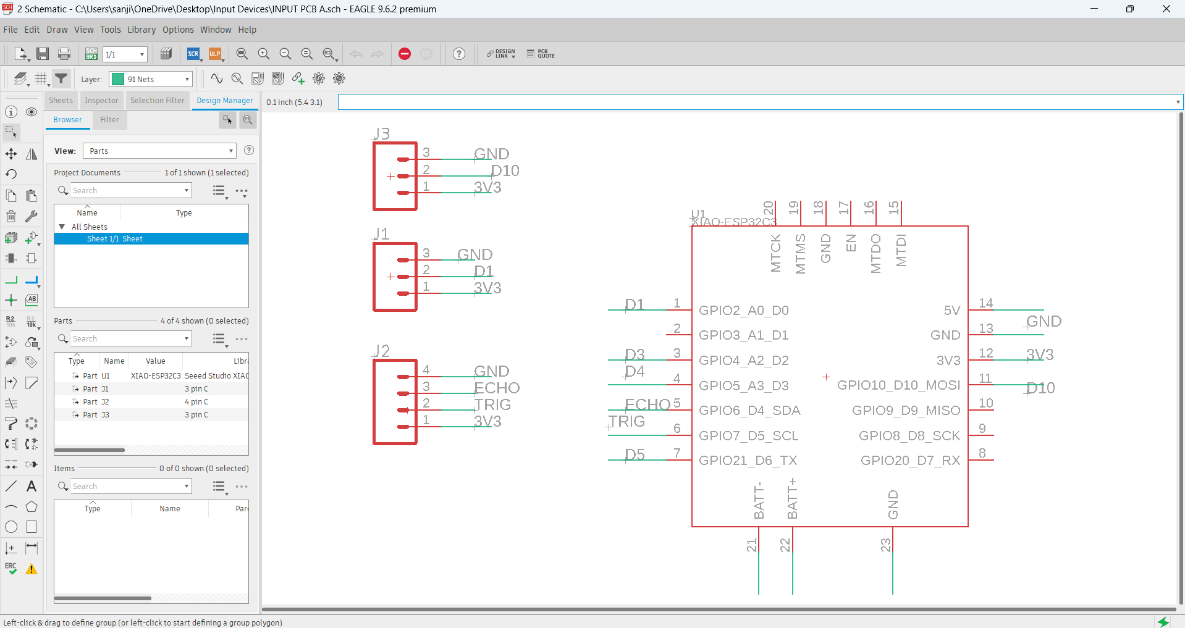
Task: Collapse the All Sheets tree node
Action: (62, 227)
